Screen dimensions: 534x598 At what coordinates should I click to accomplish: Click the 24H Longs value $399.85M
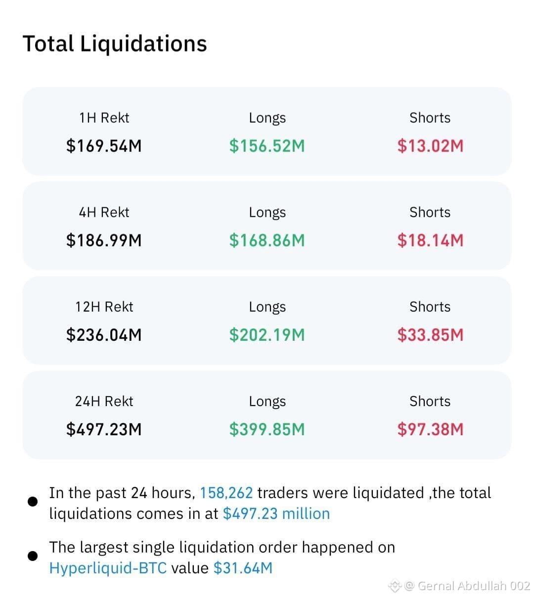[x=267, y=429]
